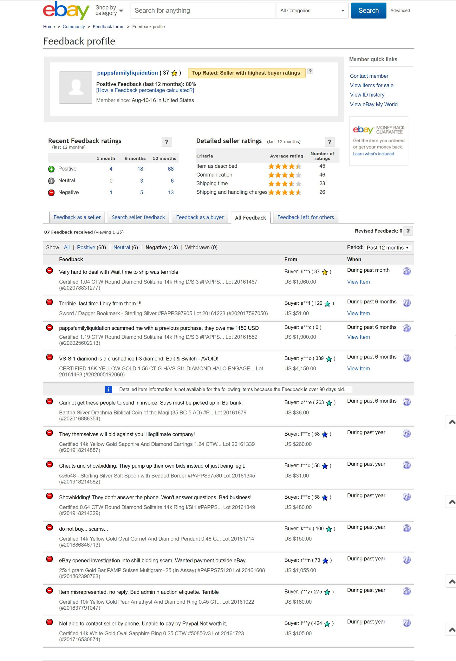Click report icon for l***y feedback row
Image resolution: width=456 pixels, height=661 pixels.
click(x=407, y=623)
